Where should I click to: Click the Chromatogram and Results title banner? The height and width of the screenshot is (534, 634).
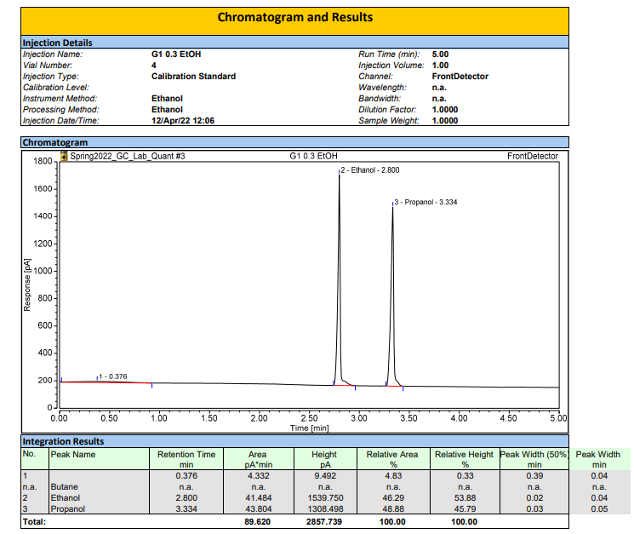click(x=294, y=17)
